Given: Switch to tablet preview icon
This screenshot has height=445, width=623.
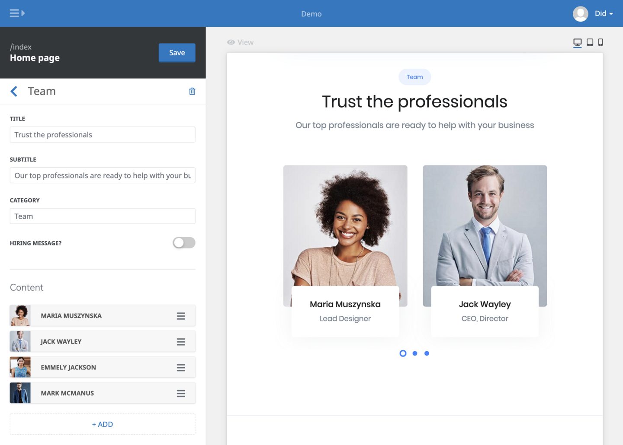Looking at the screenshot, I should click(x=590, y=42).
